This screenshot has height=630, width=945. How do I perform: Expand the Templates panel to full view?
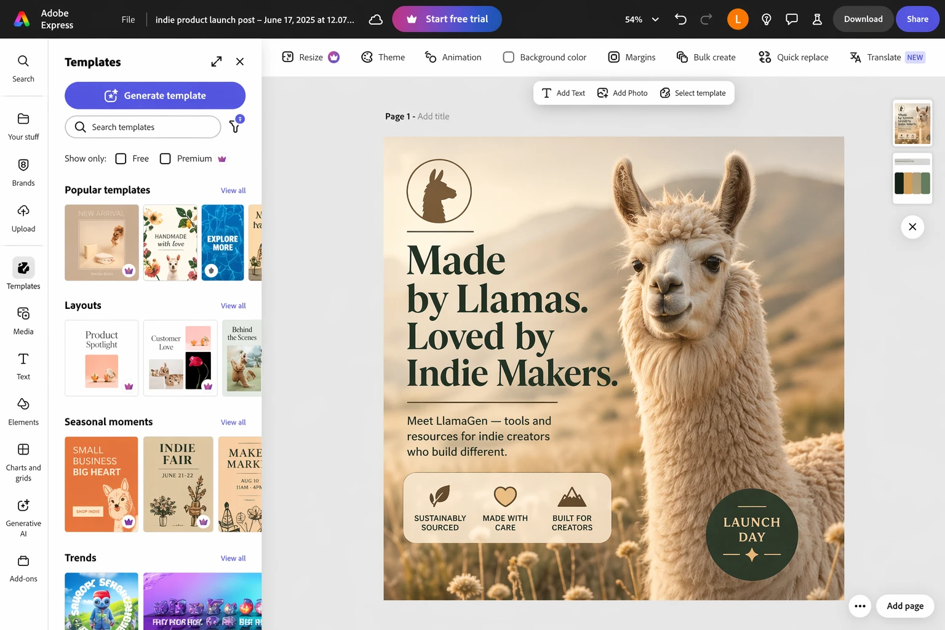pyautogui.click(x=216, y=62)
